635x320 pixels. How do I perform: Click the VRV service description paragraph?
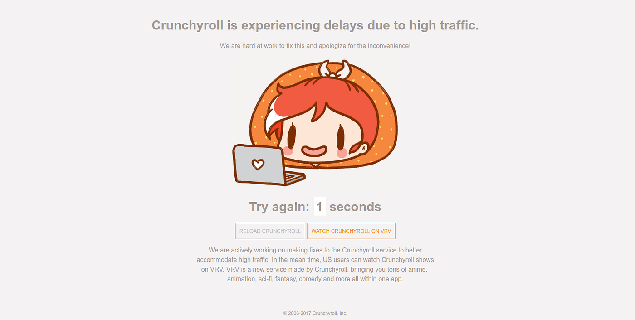pyautogui.click(x=315, y=264)
